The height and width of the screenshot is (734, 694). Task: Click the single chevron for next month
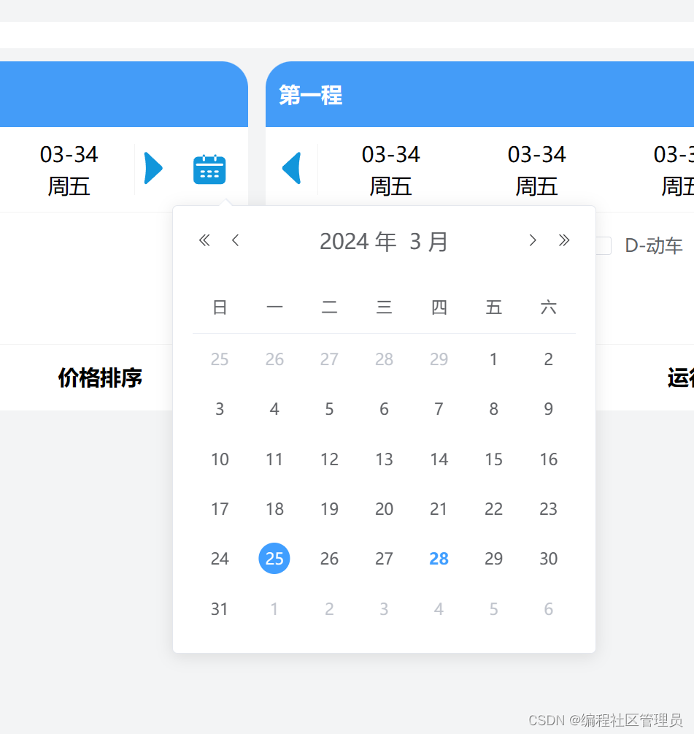[533, 240]
